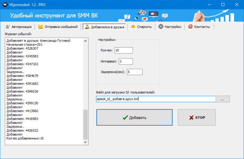Screen dimensions: 244x159
Task: Open the Спарсить tab
Action: pyautogui.click(x=141, y=27)
